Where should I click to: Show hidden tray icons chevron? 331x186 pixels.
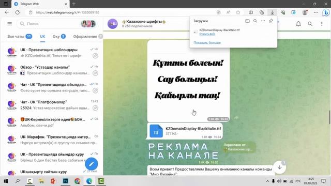267,181
